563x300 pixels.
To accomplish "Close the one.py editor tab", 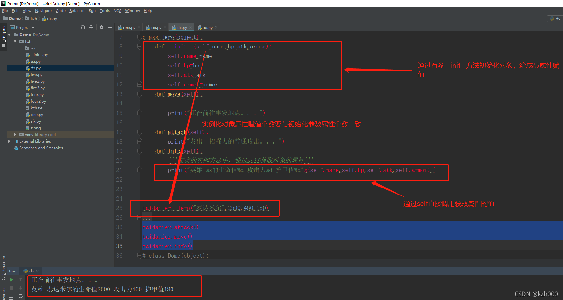I will (139, 28).
